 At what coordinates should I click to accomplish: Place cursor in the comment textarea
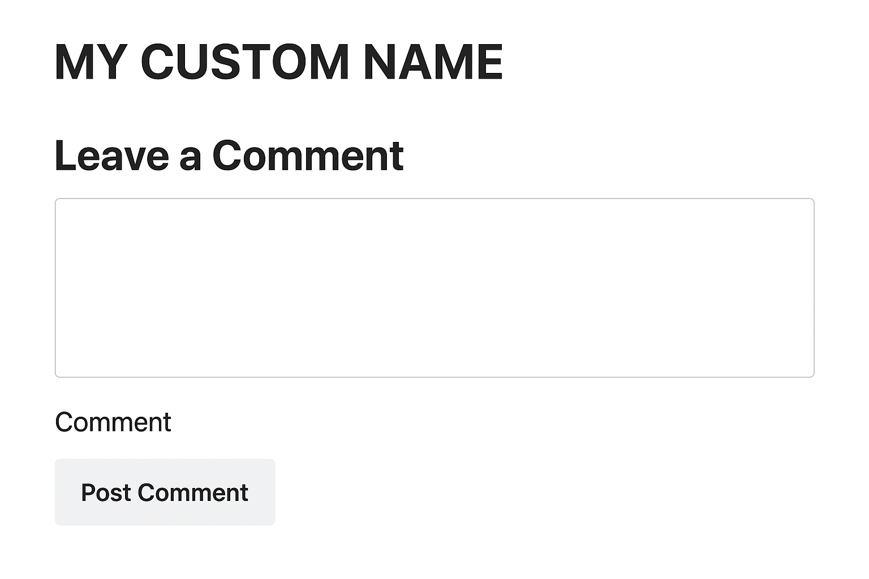[434, 287]
